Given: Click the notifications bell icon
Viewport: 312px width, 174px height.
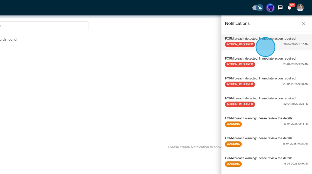Looking at the screenshot, I should (x=289, y=8).
